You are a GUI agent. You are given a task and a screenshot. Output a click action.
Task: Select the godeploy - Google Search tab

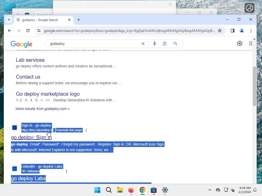point(43,20)
